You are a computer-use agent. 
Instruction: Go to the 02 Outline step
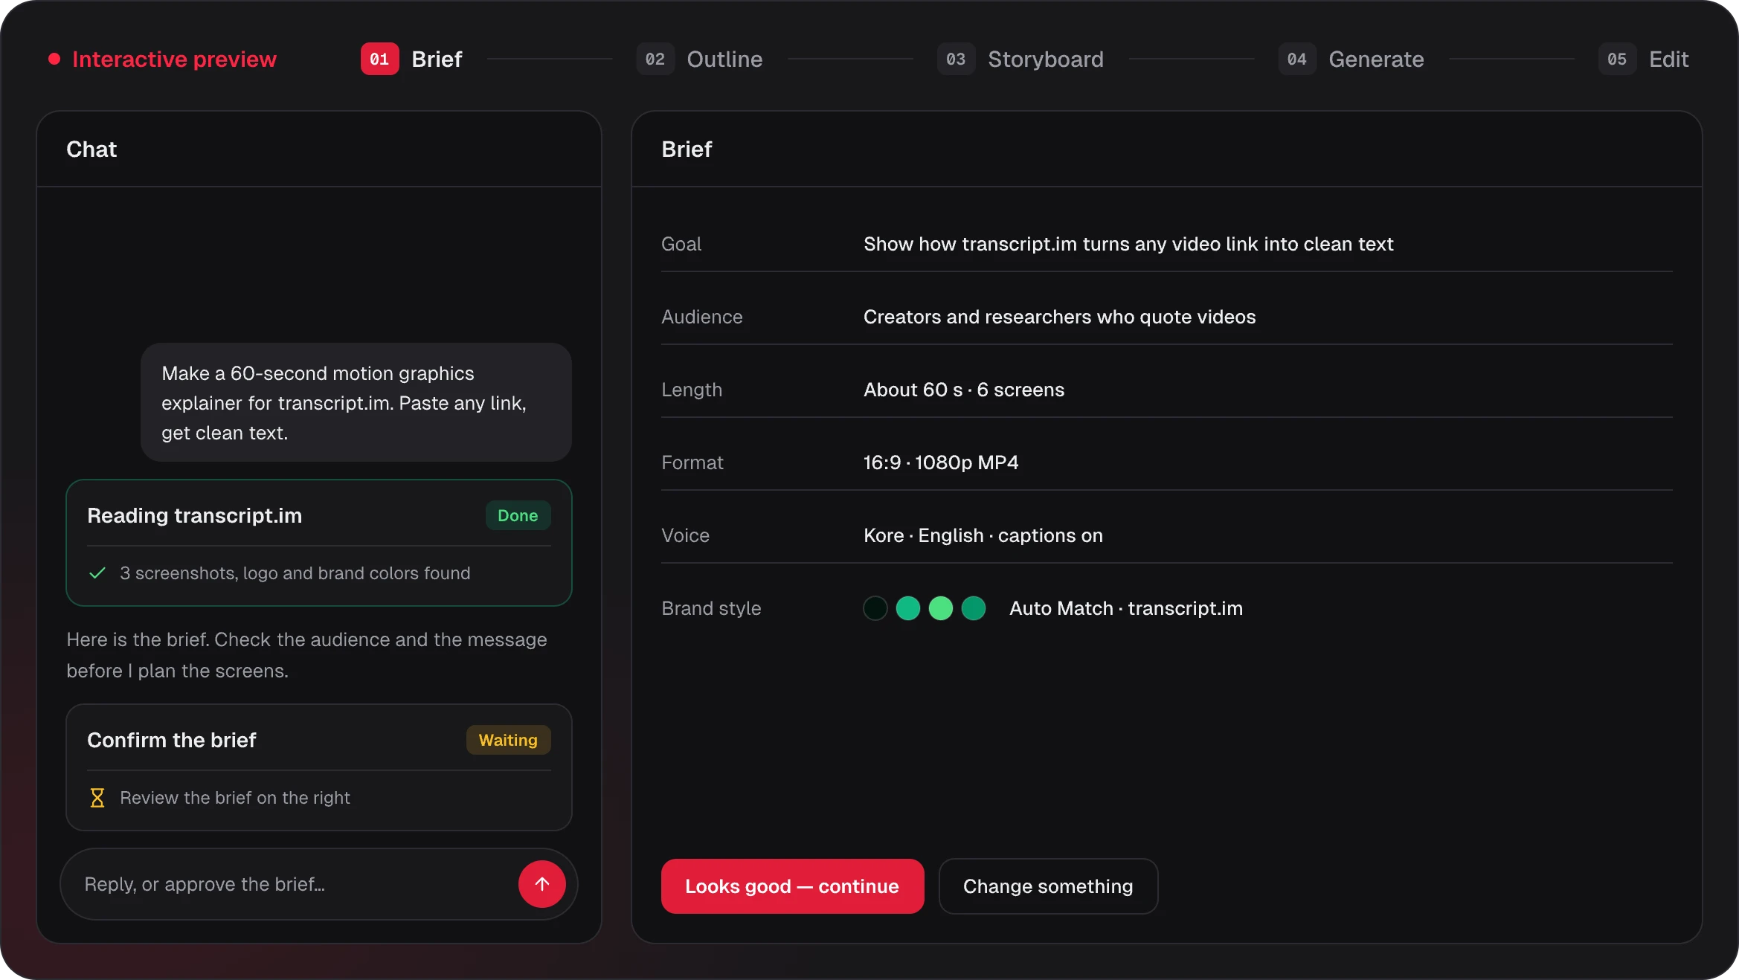(699, 59)
